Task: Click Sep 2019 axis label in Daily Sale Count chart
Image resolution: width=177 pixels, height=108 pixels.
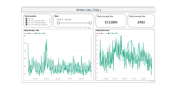Action: point(144,79)
